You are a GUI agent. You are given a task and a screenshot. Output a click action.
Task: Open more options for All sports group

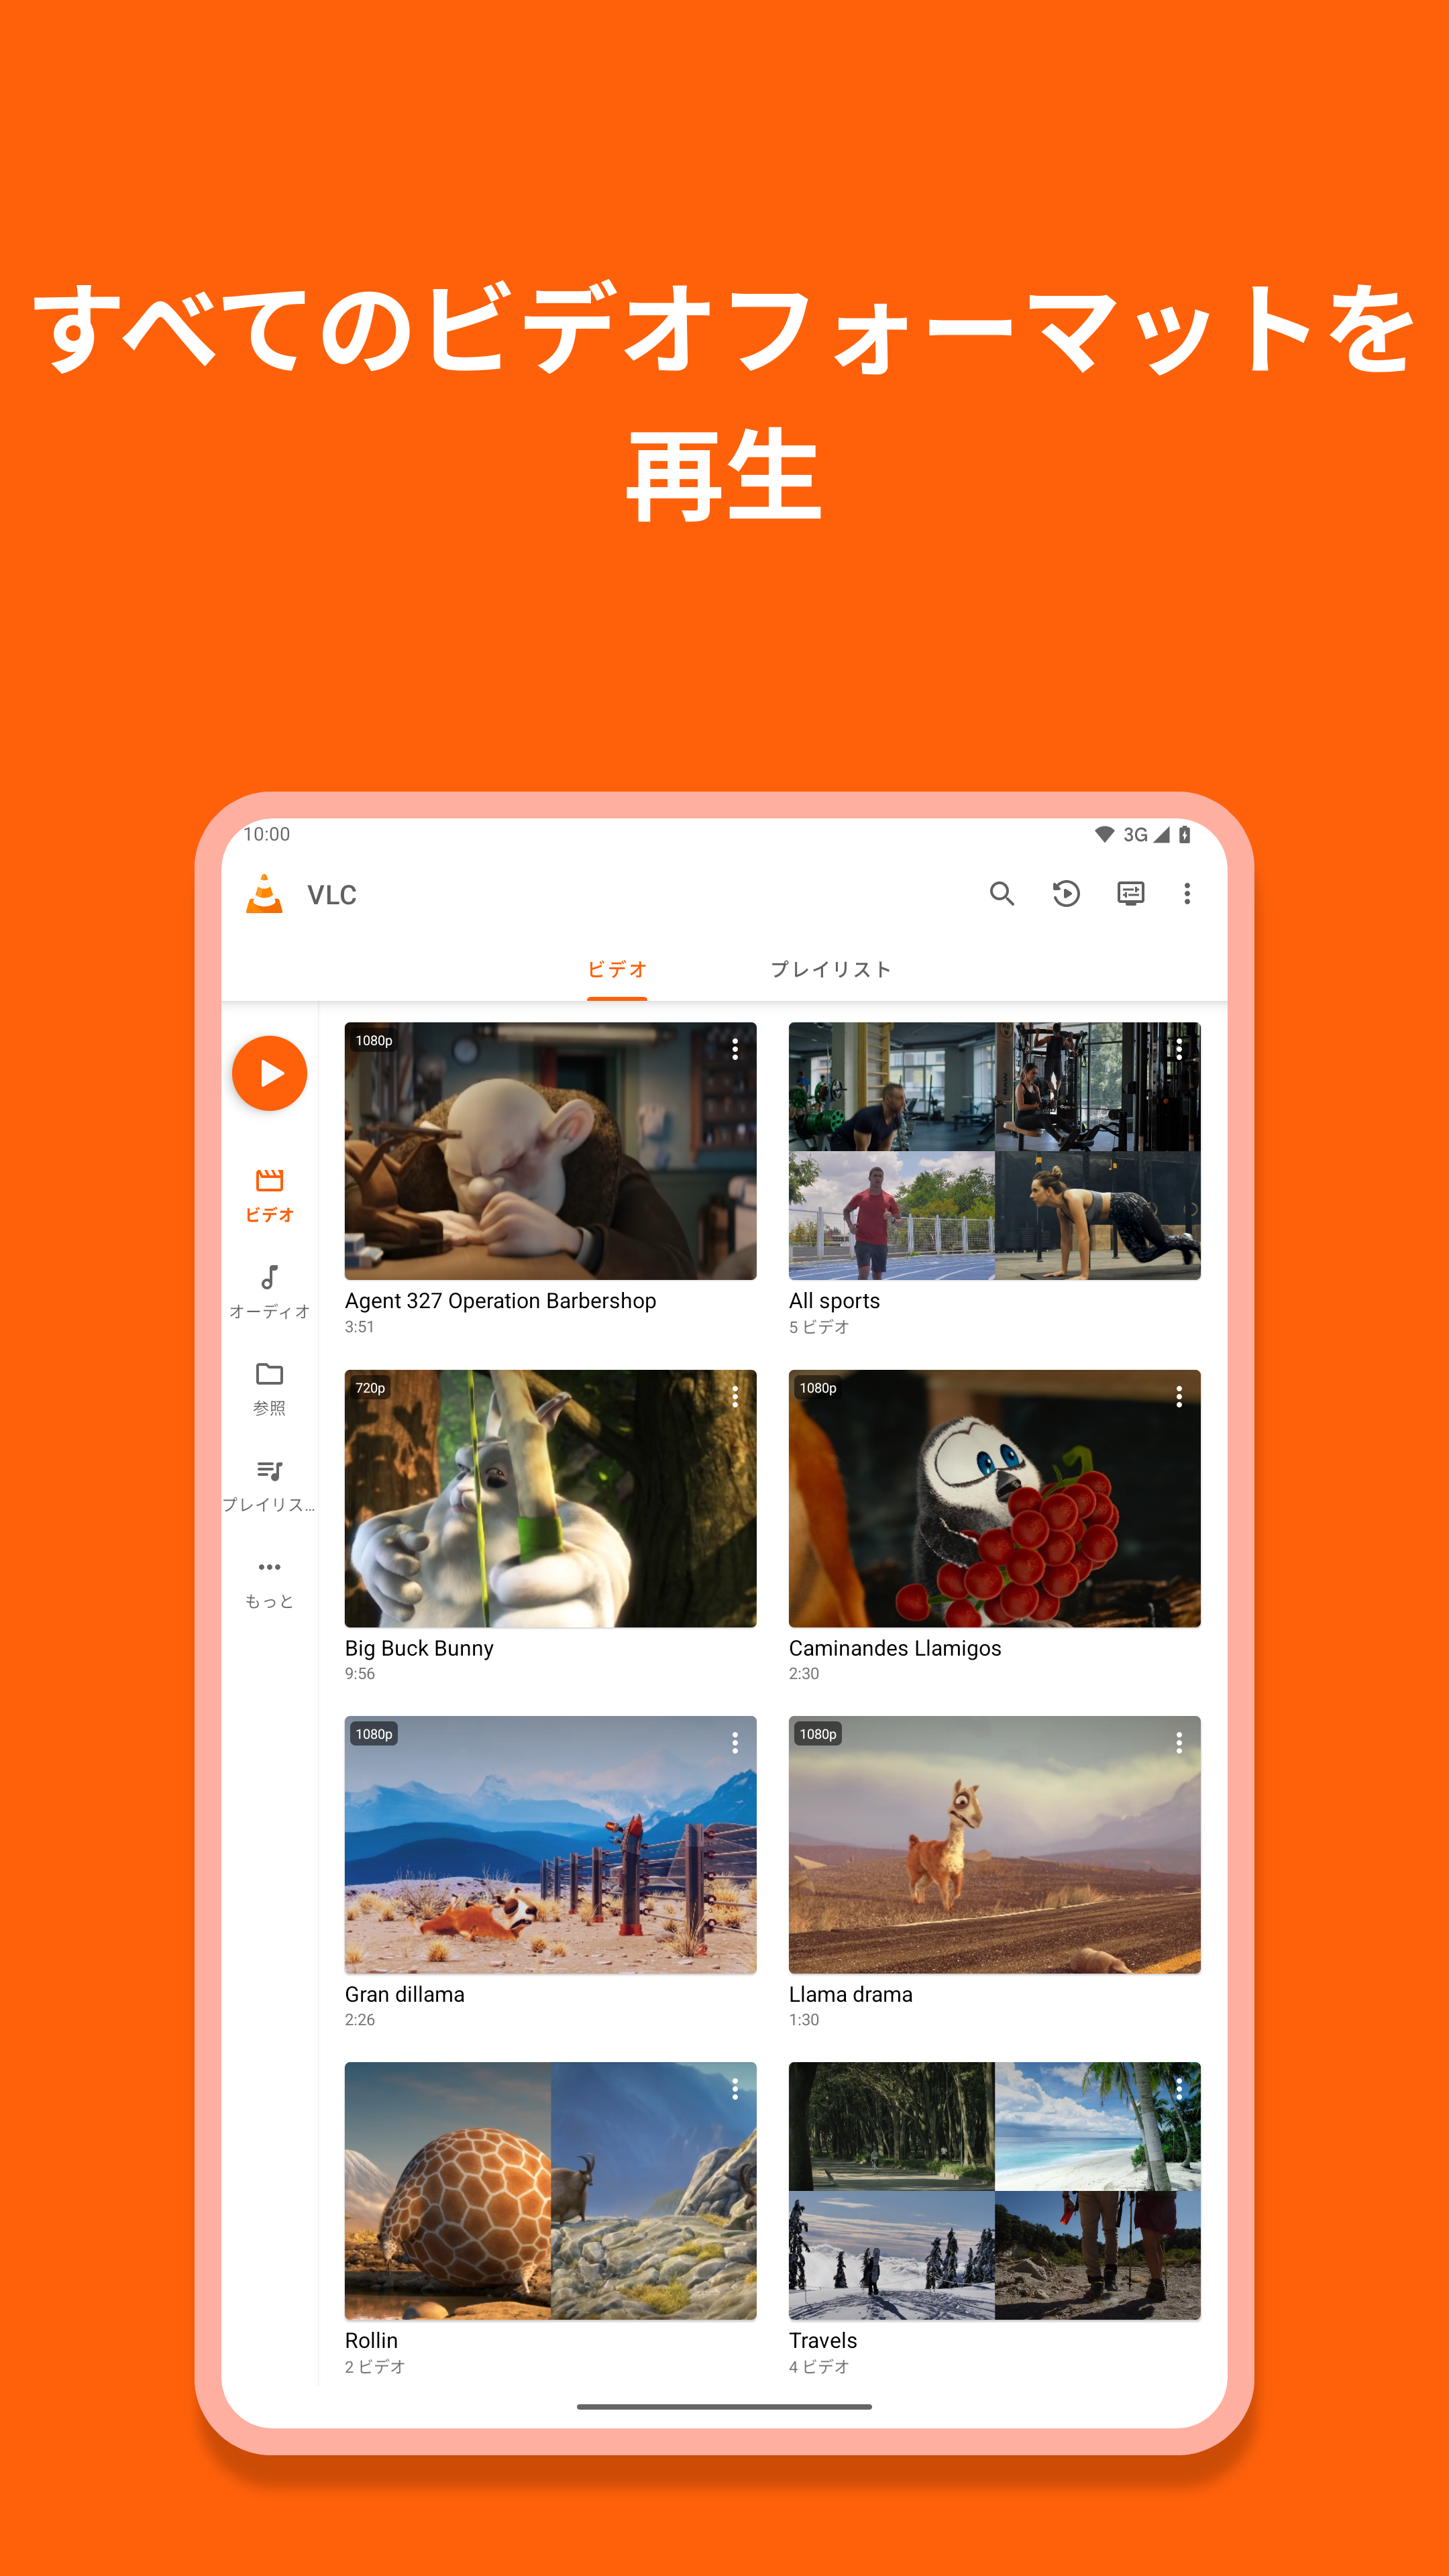click(x=1179, y=1049)
